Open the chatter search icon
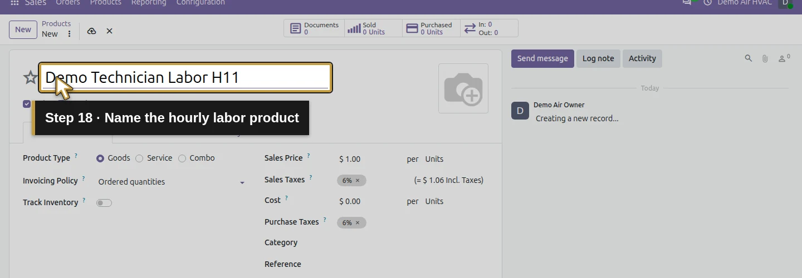The height and width of the screenshot is (278, 802). (749, 58)
